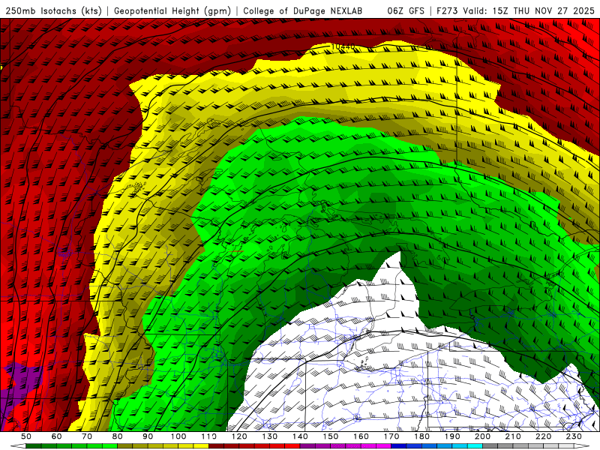Click the legend value "60"
Image resolution: width=600 pixels, height=450 pixels.
[56, 436]
